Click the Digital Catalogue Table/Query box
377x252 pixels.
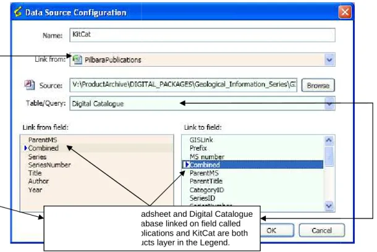(x=202, y=104)
